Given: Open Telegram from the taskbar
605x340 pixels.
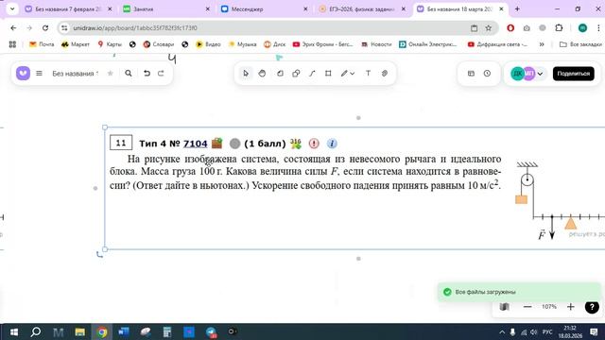Looking at the screenshot, I should click(x=211, y=331).
